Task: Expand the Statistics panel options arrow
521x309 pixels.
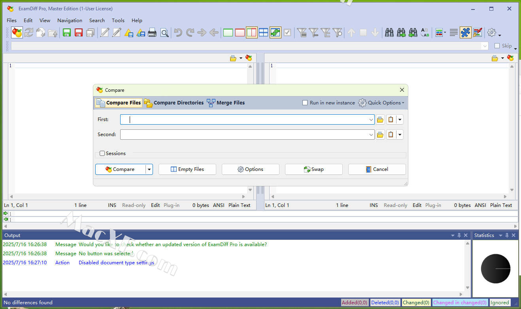Action: coord(501,235)
